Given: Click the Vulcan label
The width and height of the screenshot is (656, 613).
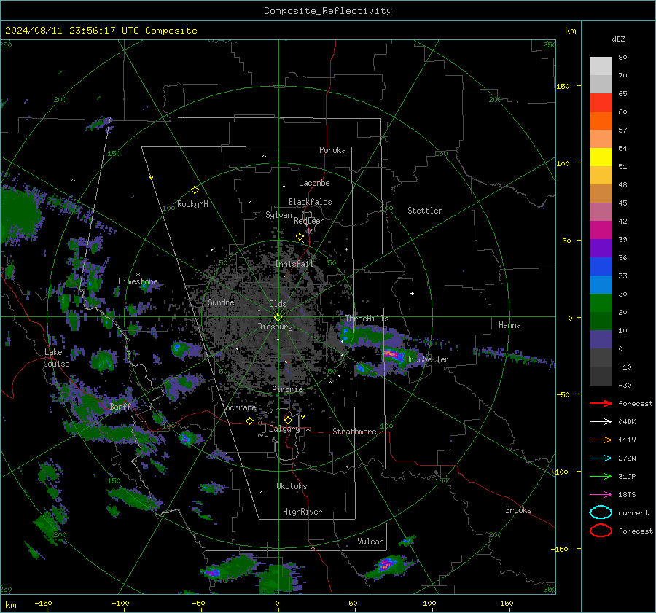Looking at the screenshot, I should coord(370,542).
